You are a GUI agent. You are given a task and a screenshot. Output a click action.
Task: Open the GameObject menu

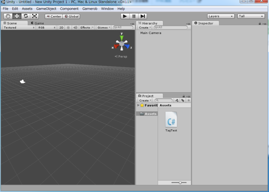(46, 9)
